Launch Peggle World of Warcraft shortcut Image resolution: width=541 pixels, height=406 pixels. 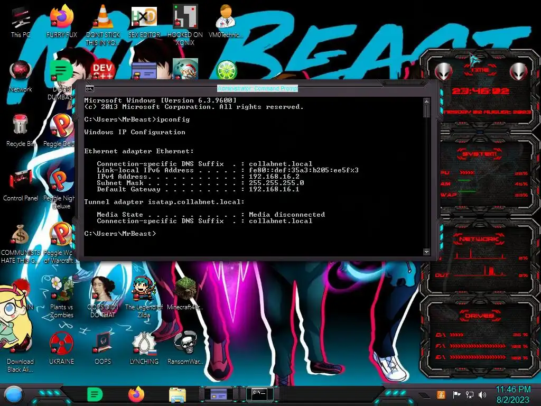61,244
